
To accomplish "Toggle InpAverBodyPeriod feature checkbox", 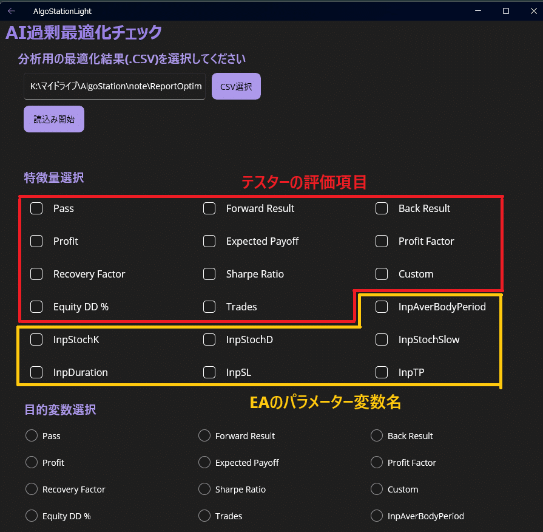I will (x=382, y=307).
